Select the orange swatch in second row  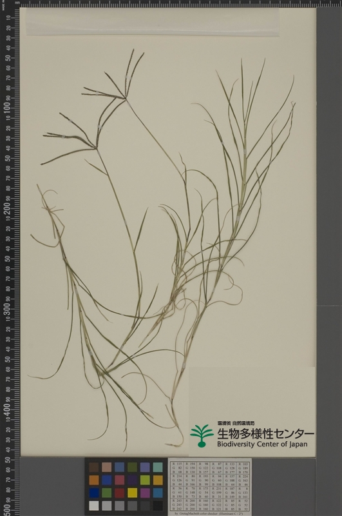point(93,480)
